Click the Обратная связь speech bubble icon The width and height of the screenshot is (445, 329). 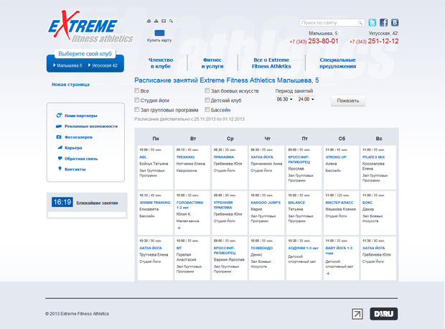click(x=60, y=158)
